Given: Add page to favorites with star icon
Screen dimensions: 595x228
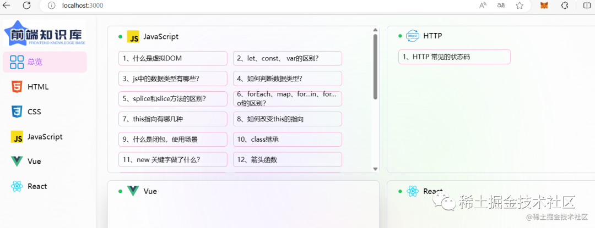Looking at the screenshot, I should [x=520, y=5].
